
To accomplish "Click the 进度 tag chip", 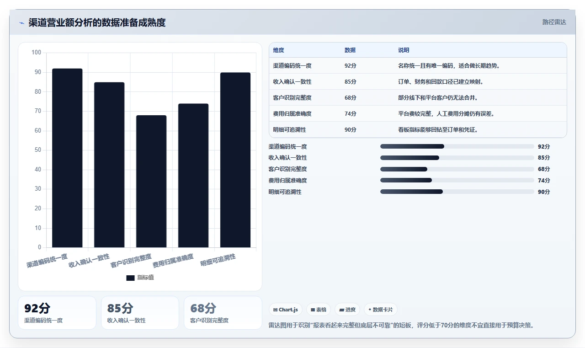I will pyautogui.click(x=347, y=310).
